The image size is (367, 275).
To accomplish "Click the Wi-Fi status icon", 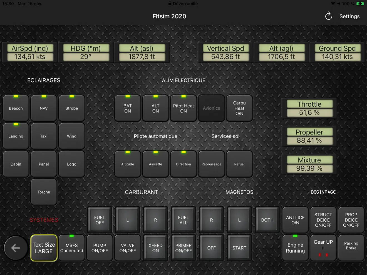I will click(333, 4).
